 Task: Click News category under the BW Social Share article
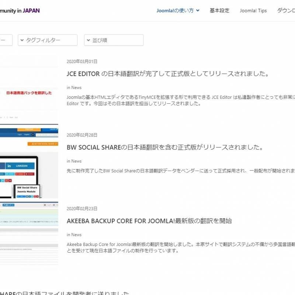pos(76,161)
